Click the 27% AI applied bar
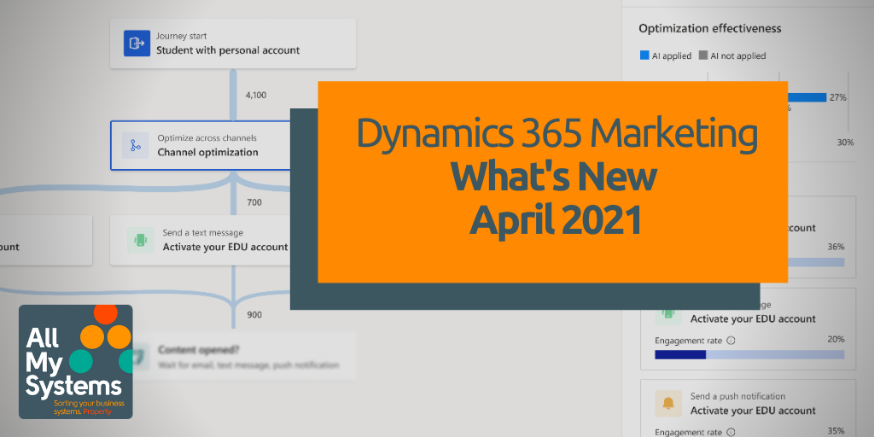Image resolution: width=874 pixels, height=437 pixels. 807,97
